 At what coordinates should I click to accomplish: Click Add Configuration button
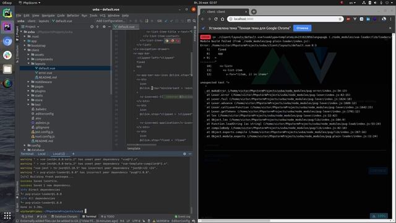pyautogui.click(x=111, y=20)
